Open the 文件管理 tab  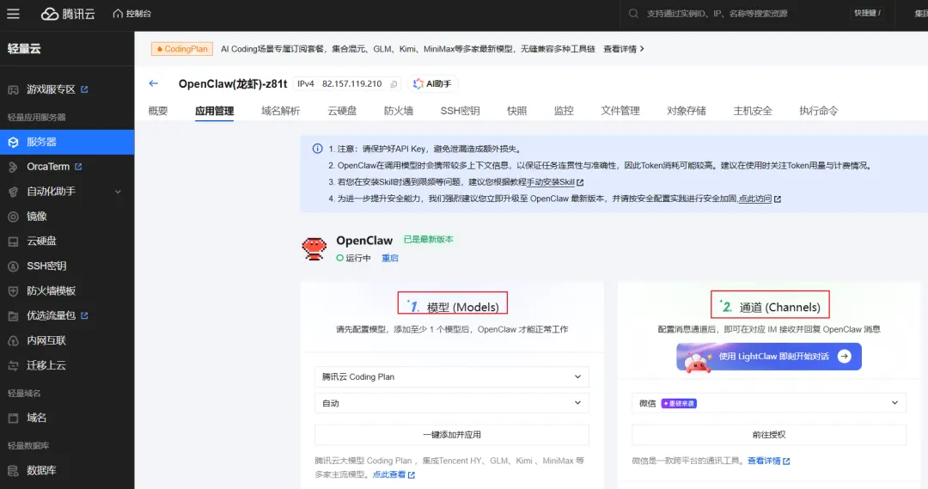pos(620,111)
